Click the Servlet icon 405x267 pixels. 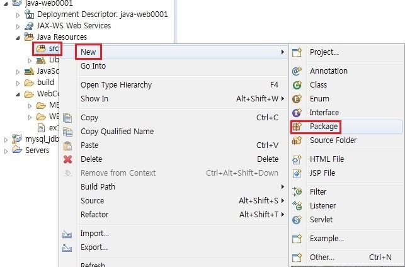pos(297,220)
